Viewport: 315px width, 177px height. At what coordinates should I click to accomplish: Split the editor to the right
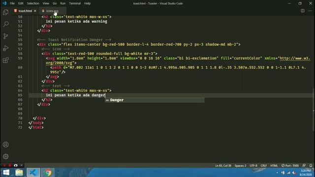302,11
